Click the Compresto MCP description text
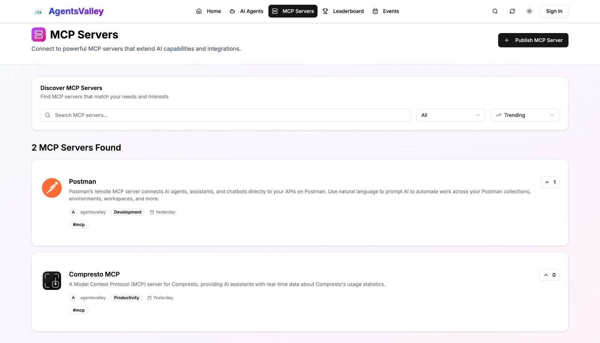Viewport: 600px width, 343px height. pos(227,284)
